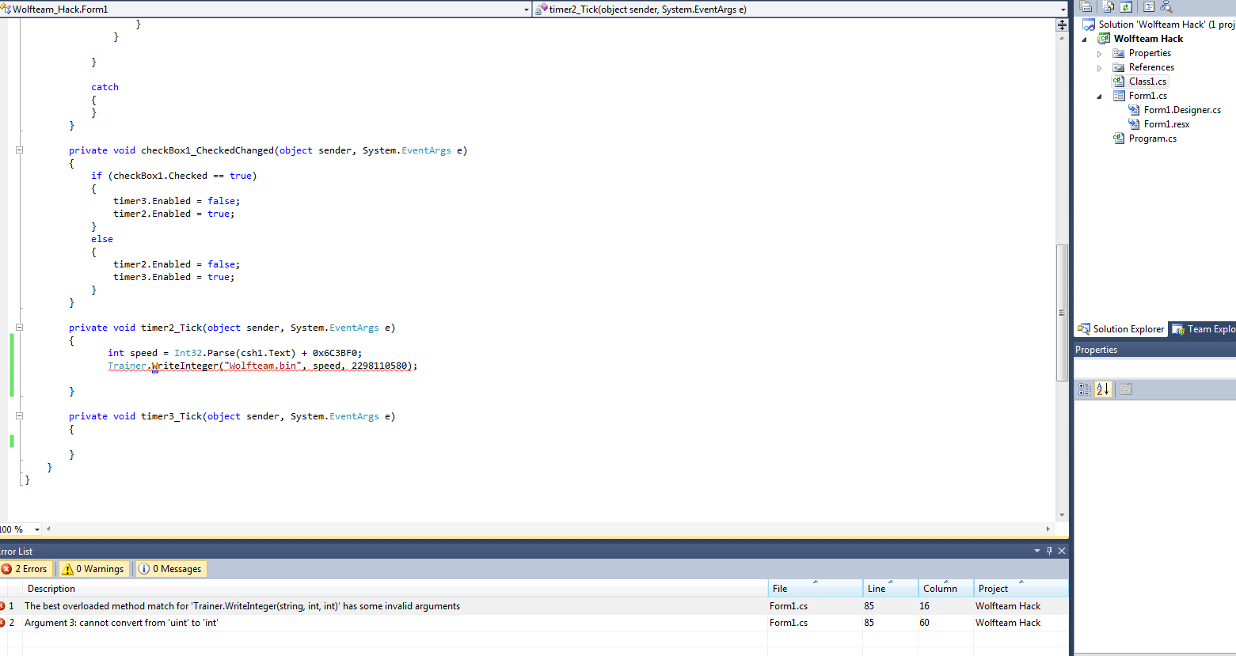Click horizontal scrollbar right arrow
The width and height of the screenshot is (1236, 656).
[x=1048, y=529]
